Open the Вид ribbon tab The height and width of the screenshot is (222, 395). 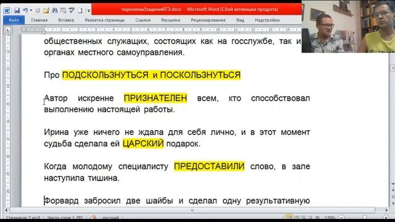pos(240,20)
